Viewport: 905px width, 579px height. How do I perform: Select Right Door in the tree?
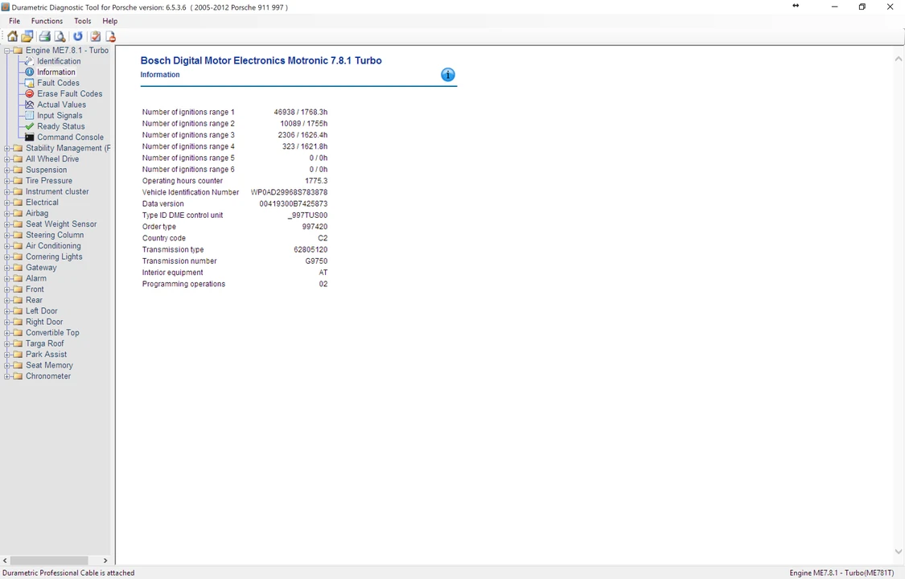[x=44, y=322]
